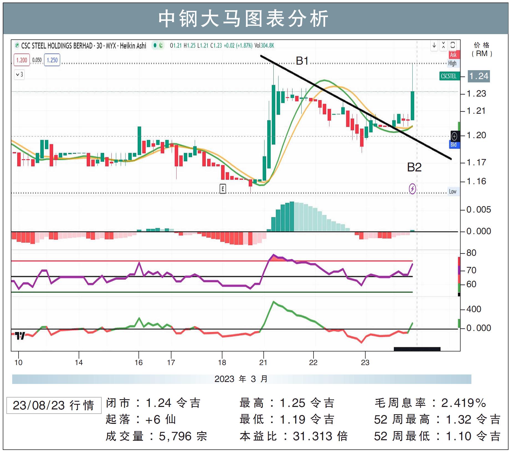Click date 21 on the time axis
The height and width of the screenshot is (453, 511).
pyautogui.click(x=263, y=363)
